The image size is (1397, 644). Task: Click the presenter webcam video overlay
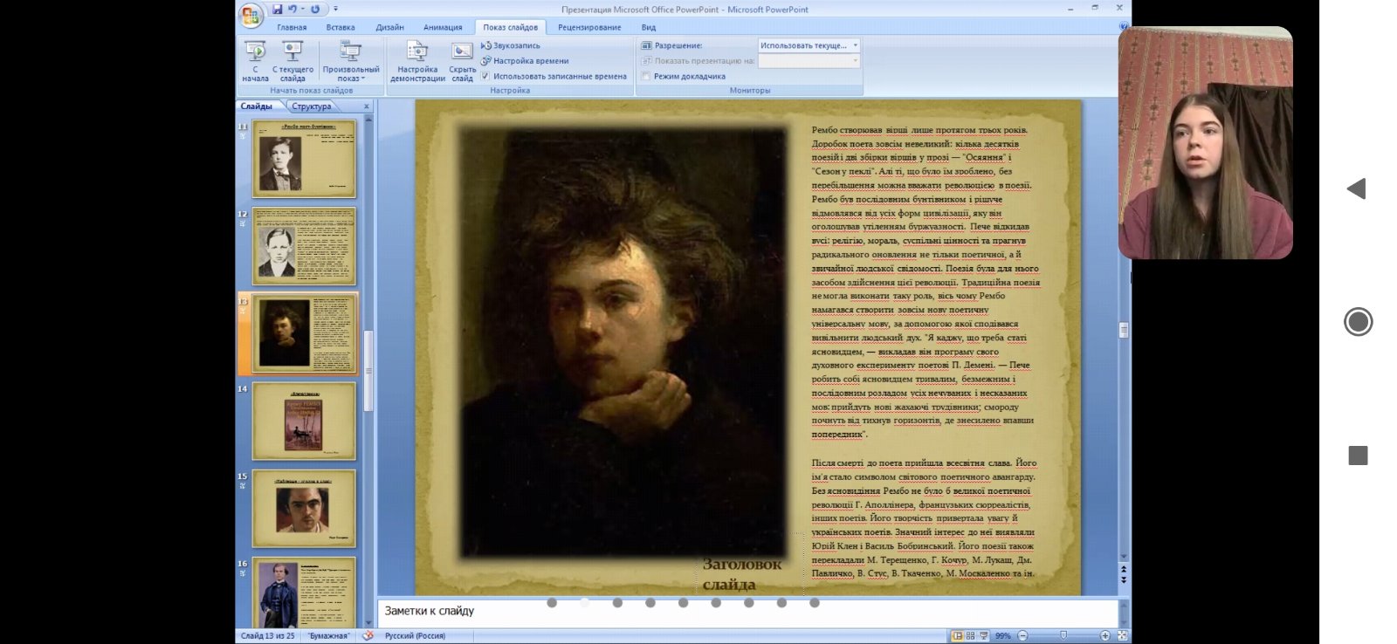click(x=1205, y=142)
